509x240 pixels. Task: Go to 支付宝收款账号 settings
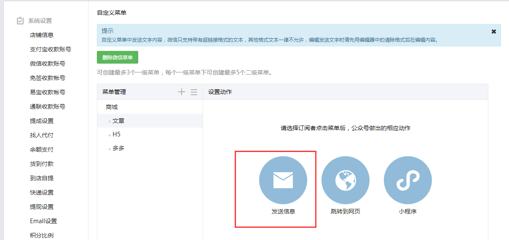[51, 49]
